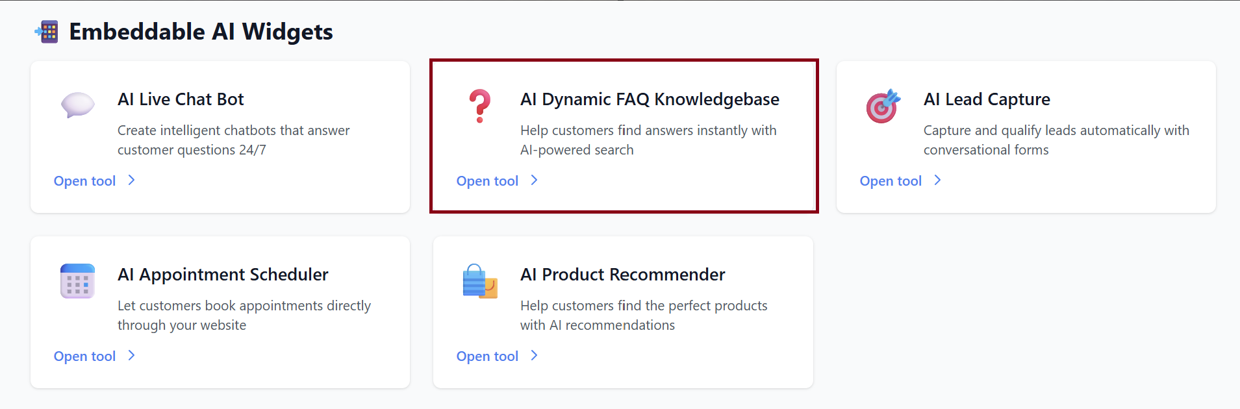Click chevron arrow beside Product Recommender's Open tool
The width and height of the screenshot is (1240, 409).
click(535, 356)
